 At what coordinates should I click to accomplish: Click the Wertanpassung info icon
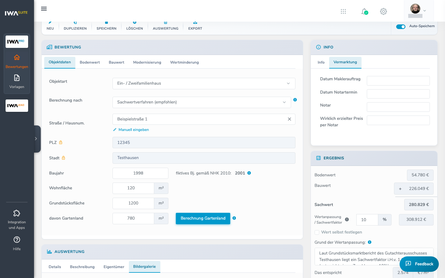click(x=347, y=220)
